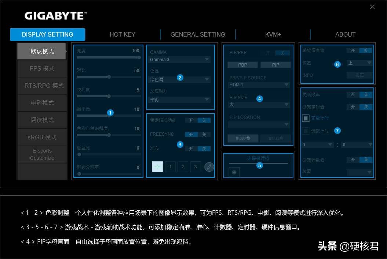This screenshot has width=387, height=259.
Task: Open the PIP SIZE dropdown
Action: (258, 105)
